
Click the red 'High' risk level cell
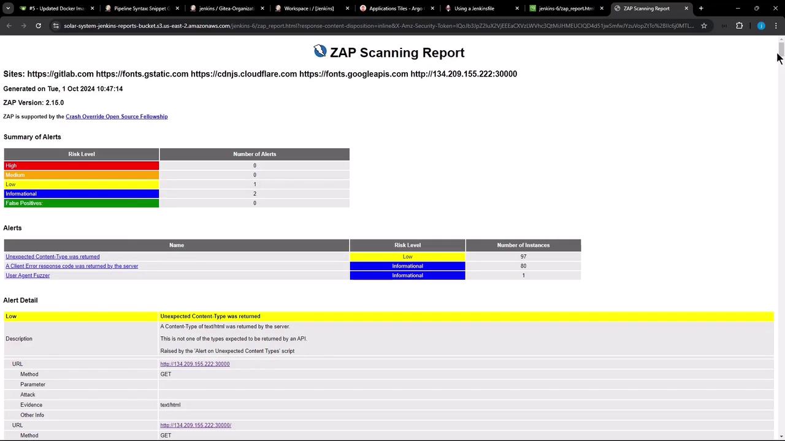pyautogui.click(x=82, y=165)
